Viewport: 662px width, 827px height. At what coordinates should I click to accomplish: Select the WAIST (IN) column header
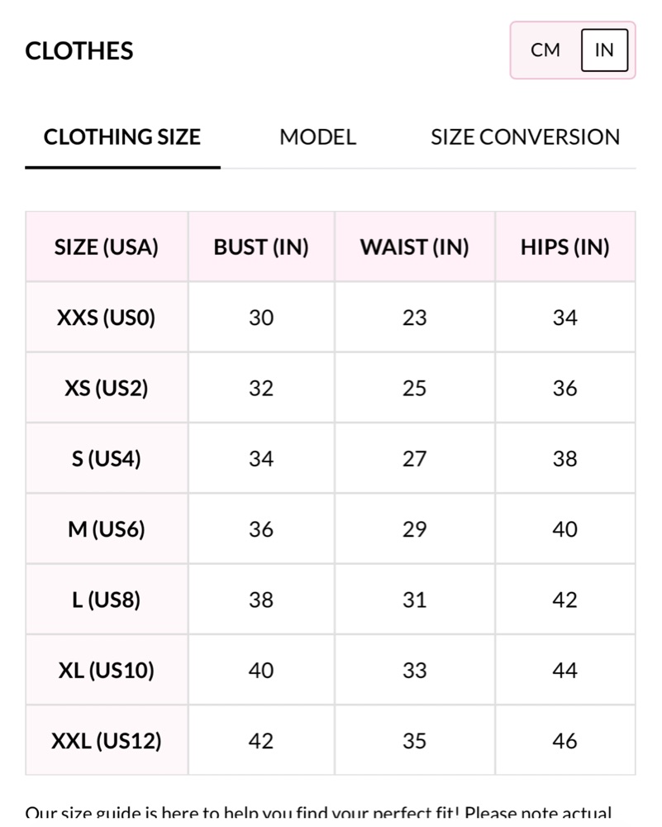pos(415,247)
